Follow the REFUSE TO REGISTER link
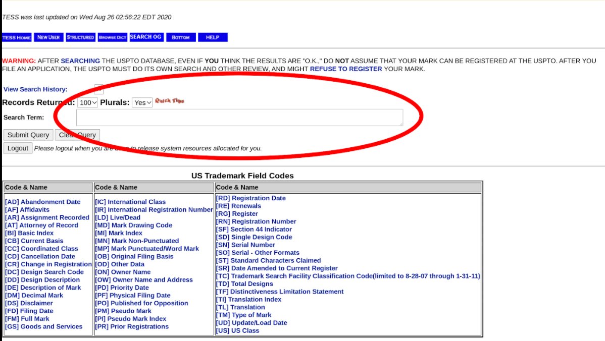 coord(346,69)
